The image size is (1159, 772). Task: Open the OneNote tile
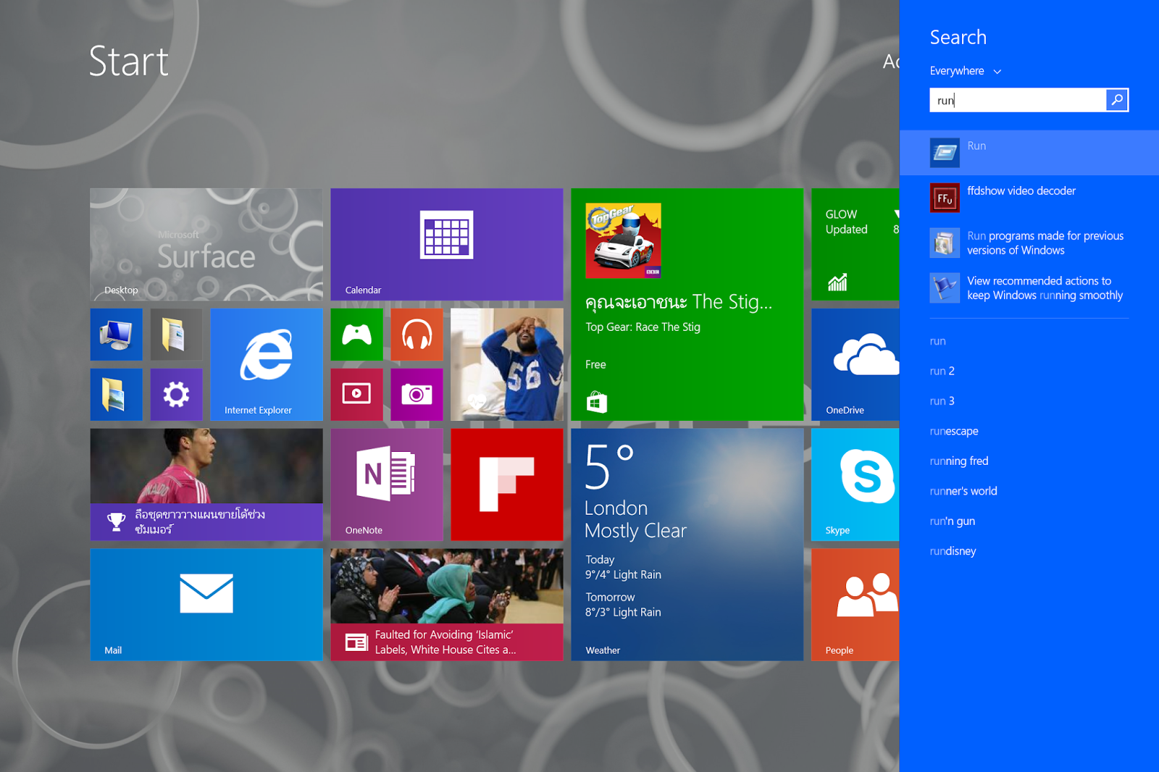pyautogui.click(x=387, y=484)
